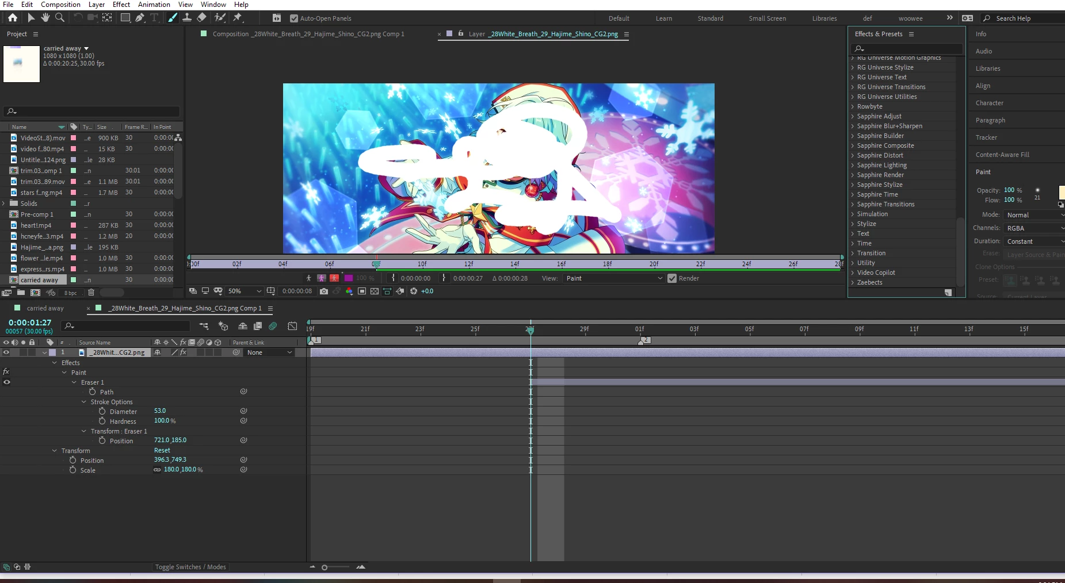The height and width of the screenshot is (583, 1065).
Task: Open the Character panel tab
Action: [x=989, y=103]
